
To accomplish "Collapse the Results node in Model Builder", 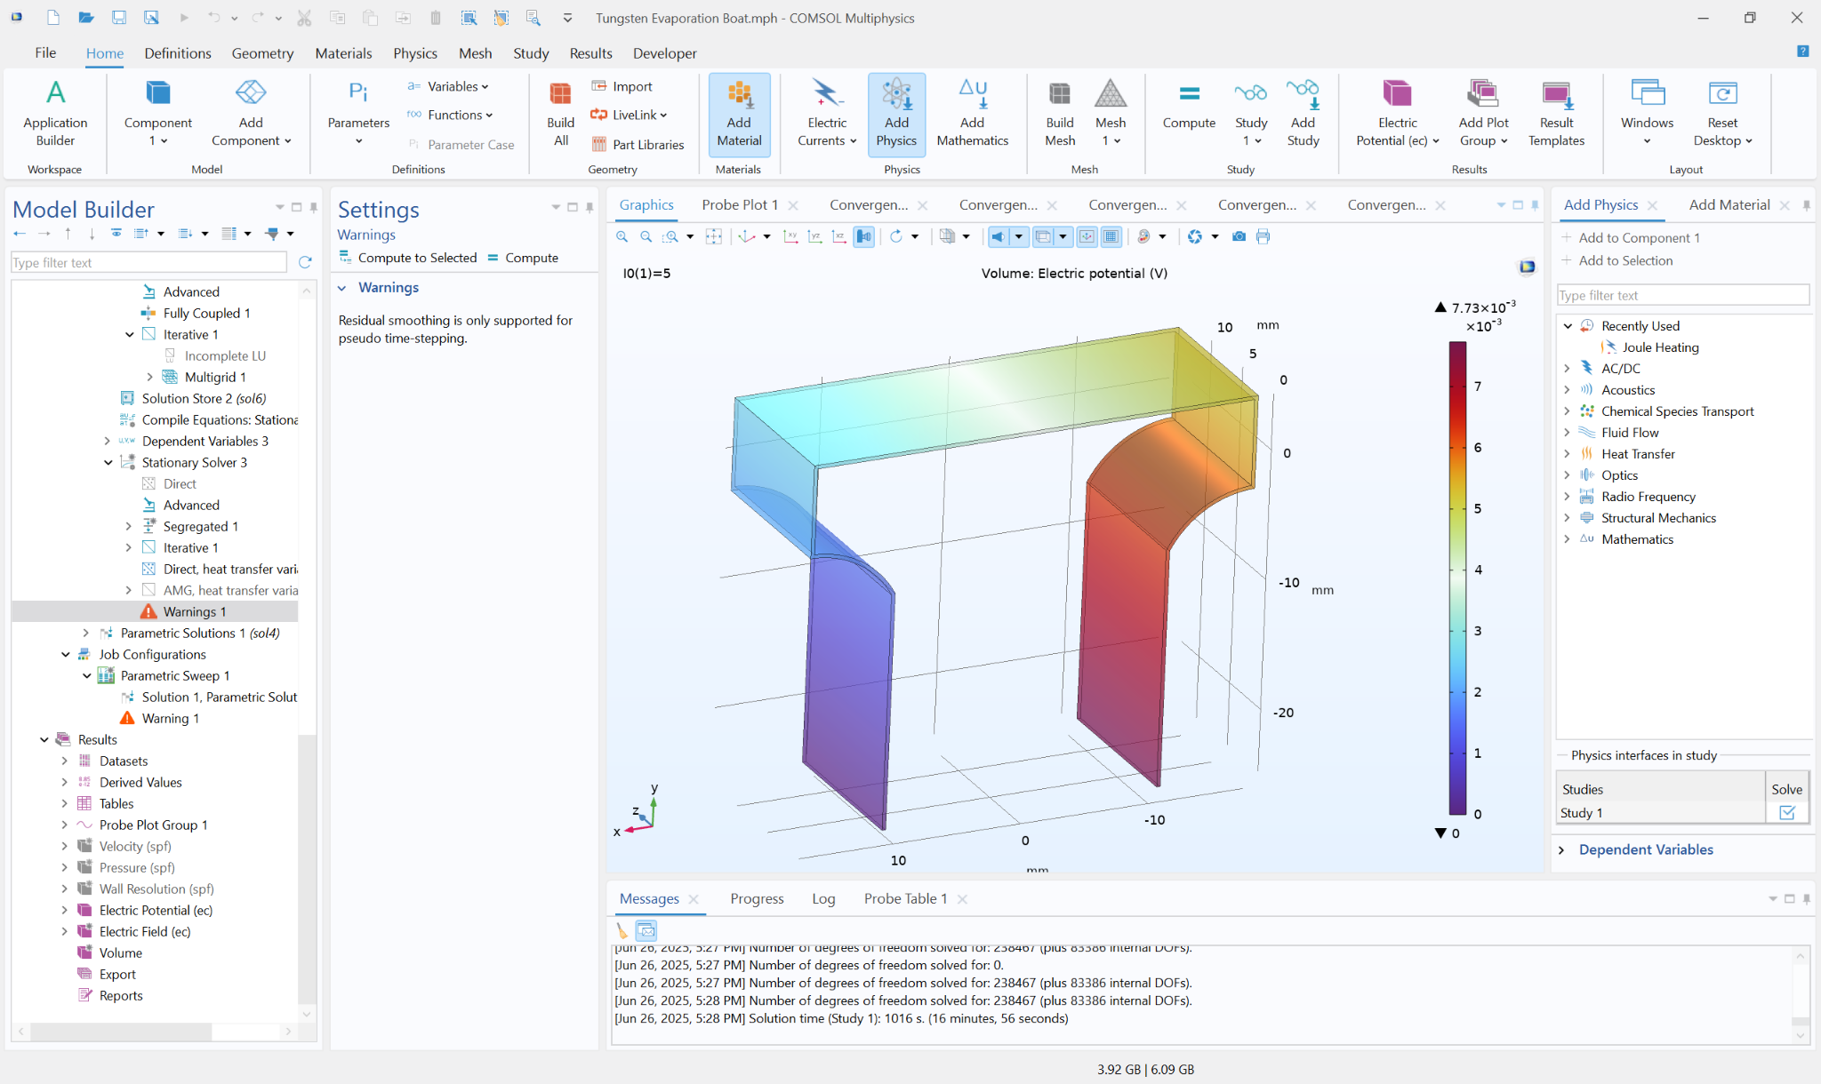I will point(44,739).
